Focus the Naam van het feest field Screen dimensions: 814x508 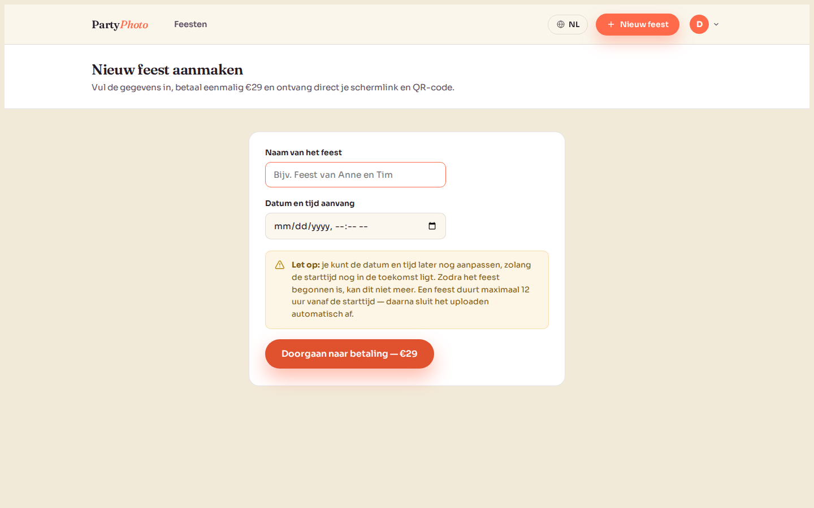coord(356,175)
